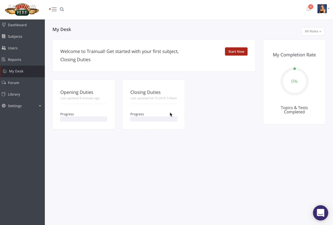The width and height of the screenshot is (333, 225).
Task: Open the Users section
Action: [x=13, y=48]
